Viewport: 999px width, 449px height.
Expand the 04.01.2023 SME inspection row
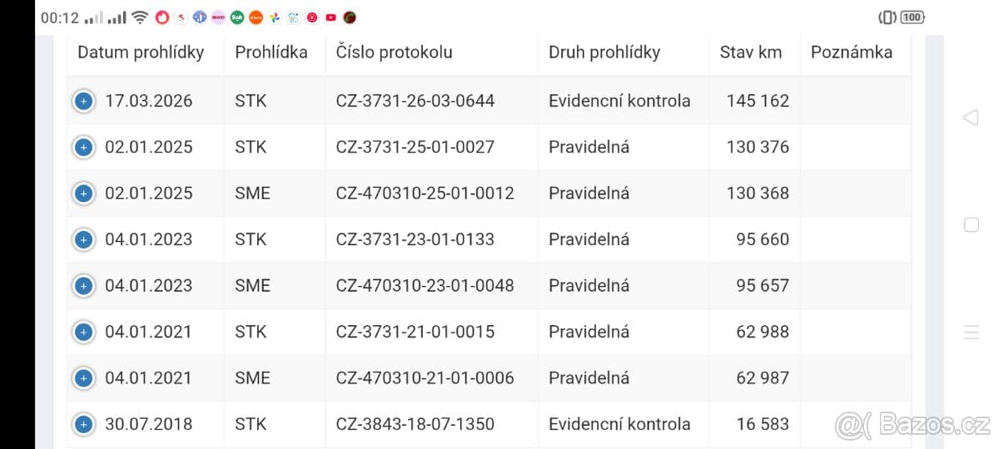tap(83, 286)
